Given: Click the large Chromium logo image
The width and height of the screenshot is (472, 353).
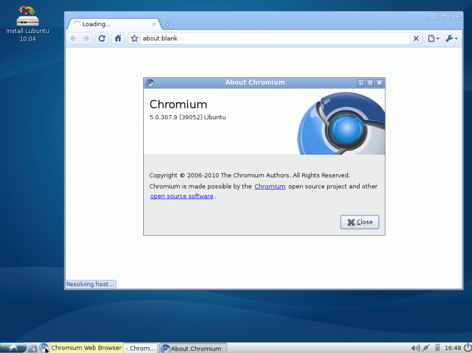Looking at the screenshot, I should coord(341,123).
